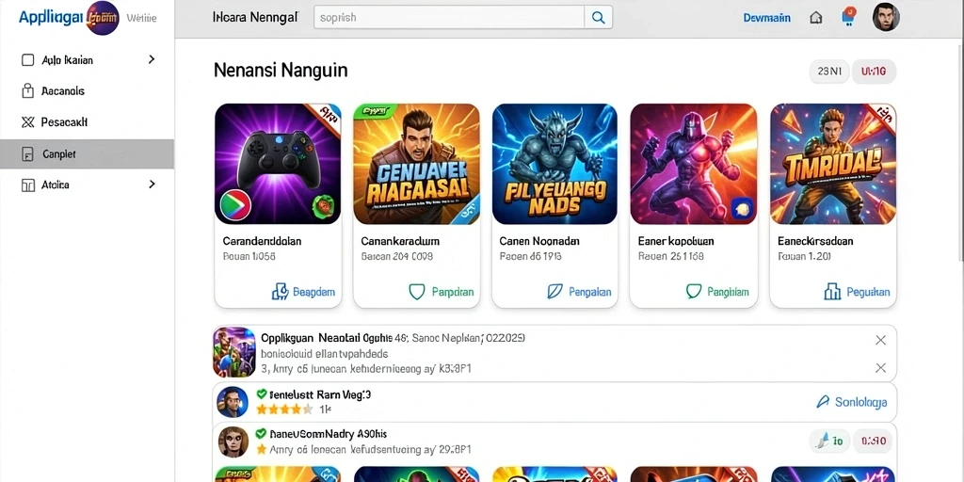Click the play store badge on controller card
This screenshot has width=964, height=482.
coord(235,204)
